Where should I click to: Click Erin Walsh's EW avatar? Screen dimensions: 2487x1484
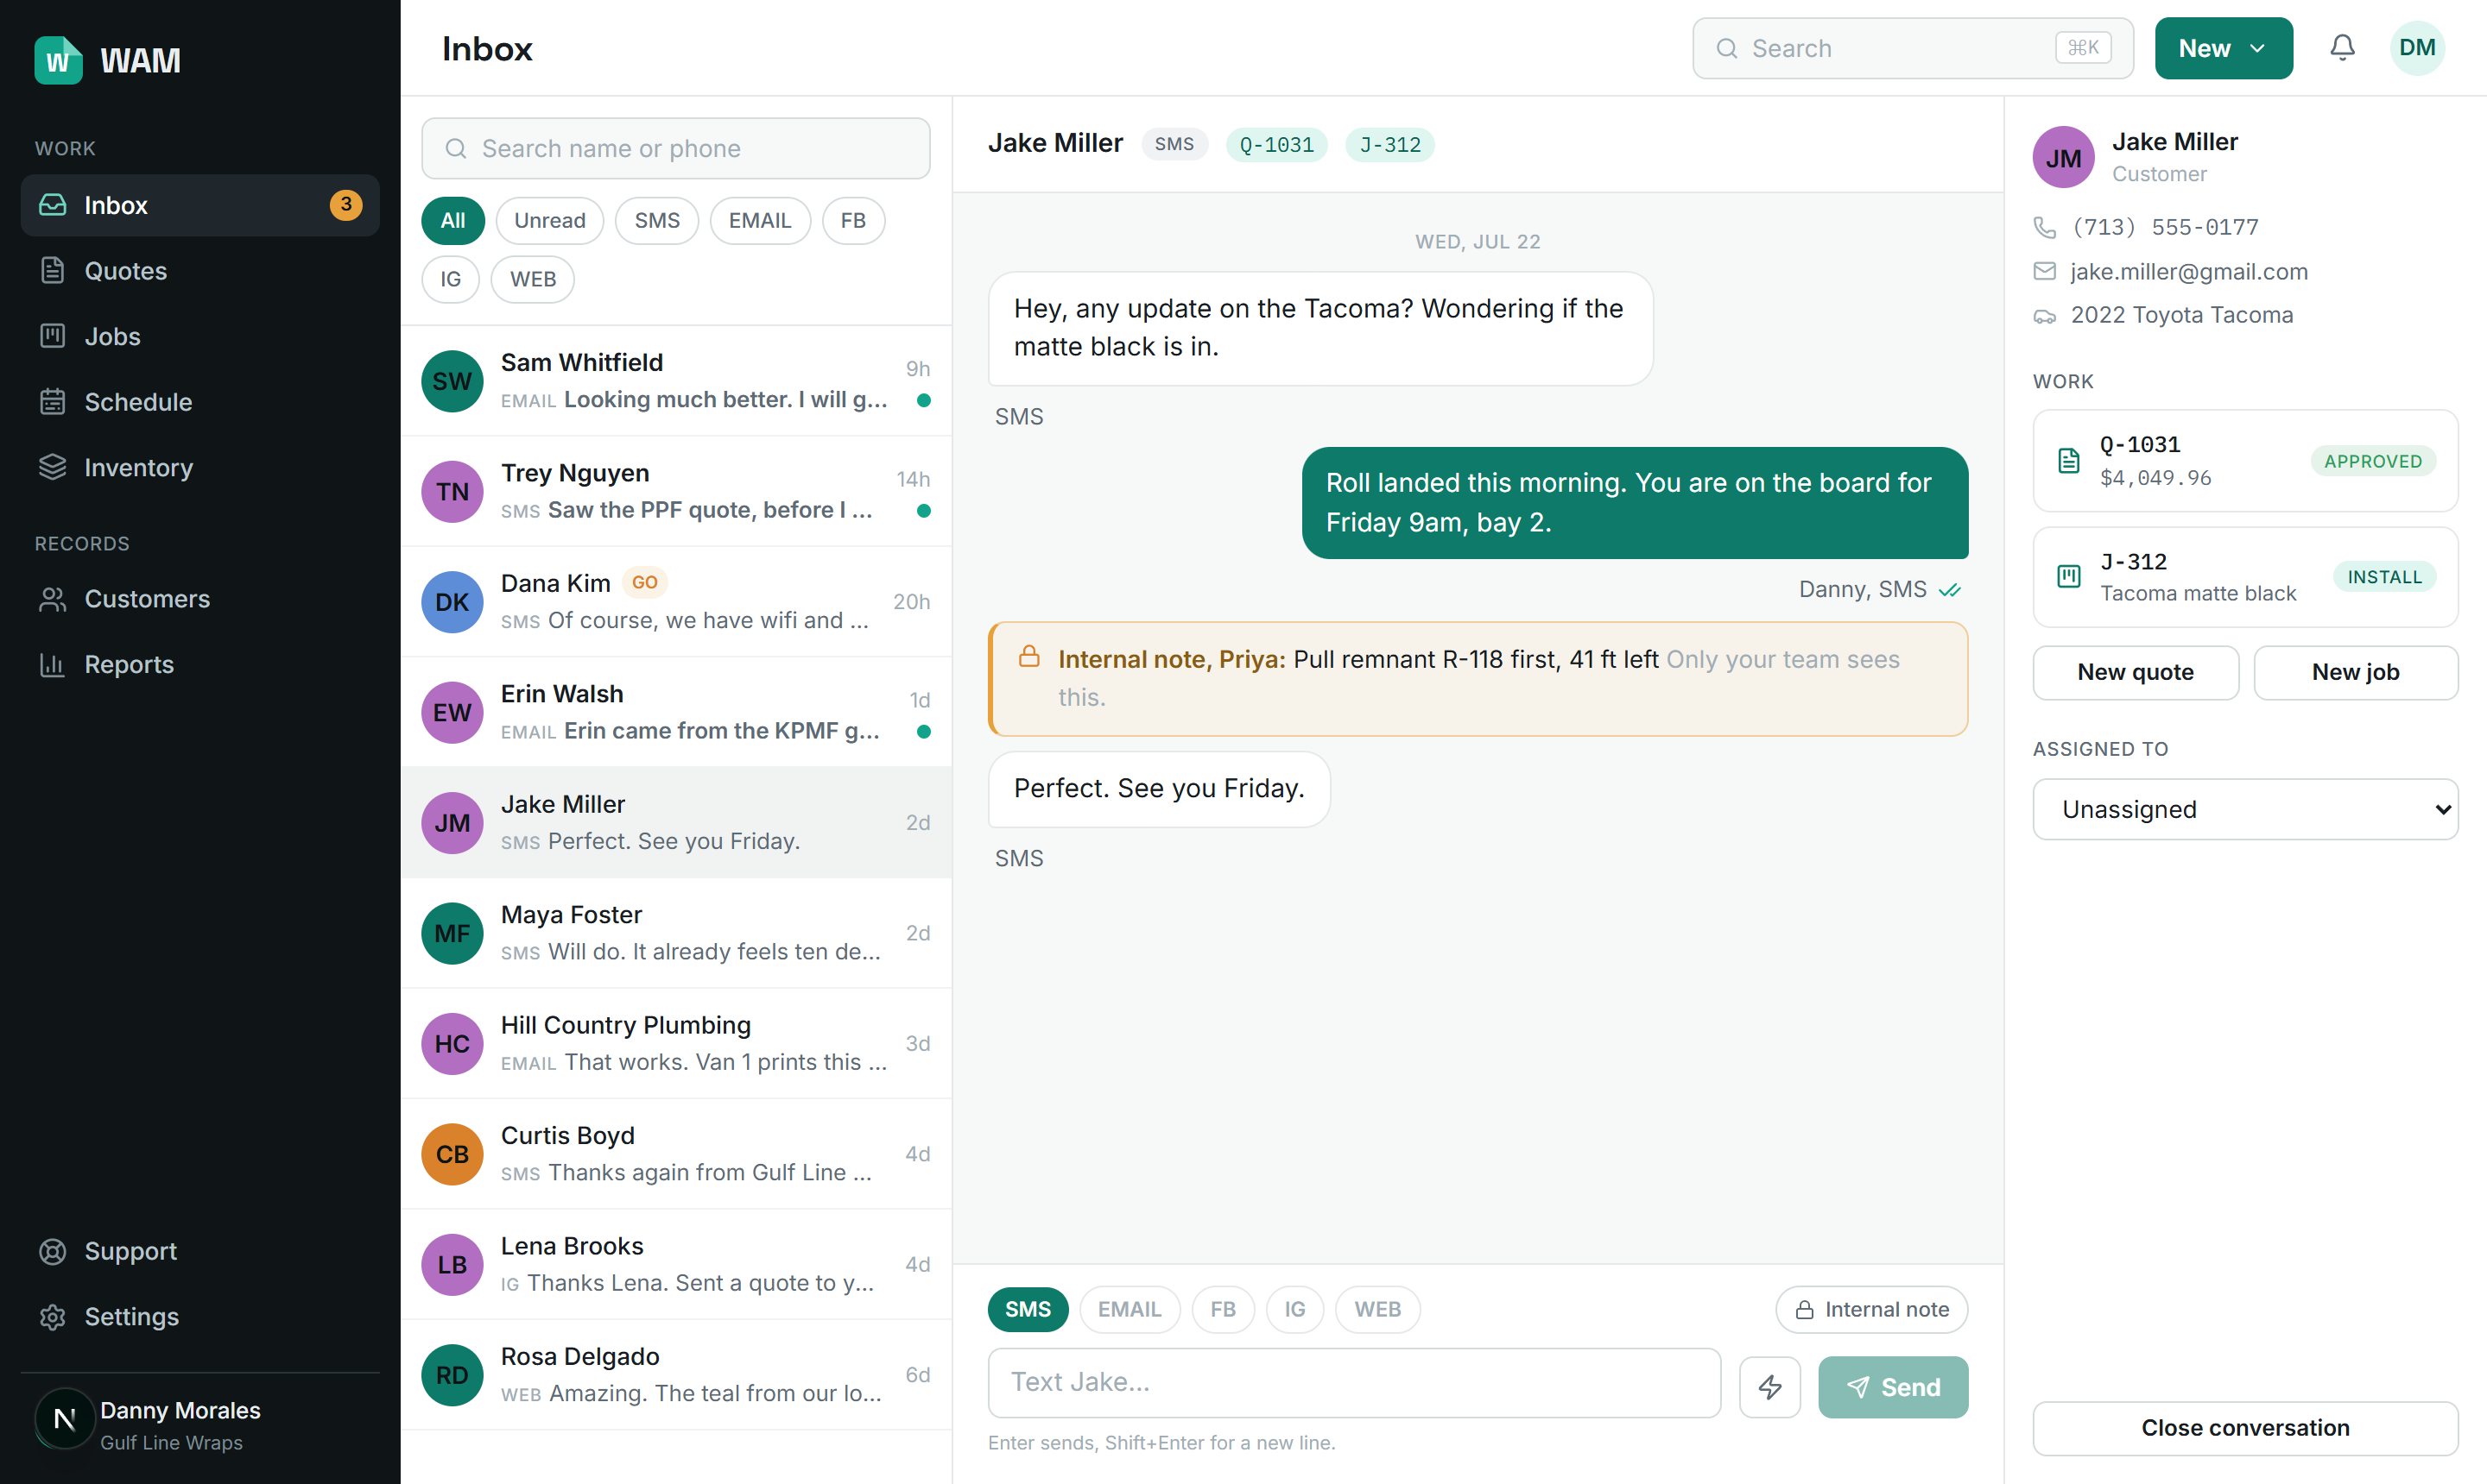[452, 712]
